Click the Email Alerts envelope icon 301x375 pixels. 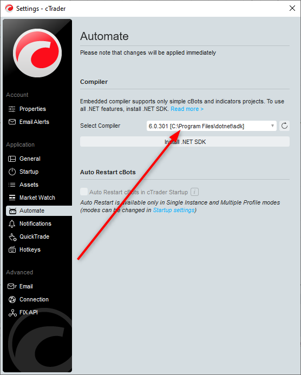point(12,122)
